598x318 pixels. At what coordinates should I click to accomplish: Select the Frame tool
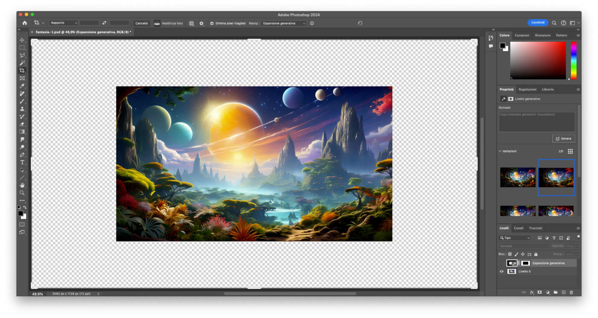click(22, 78)
